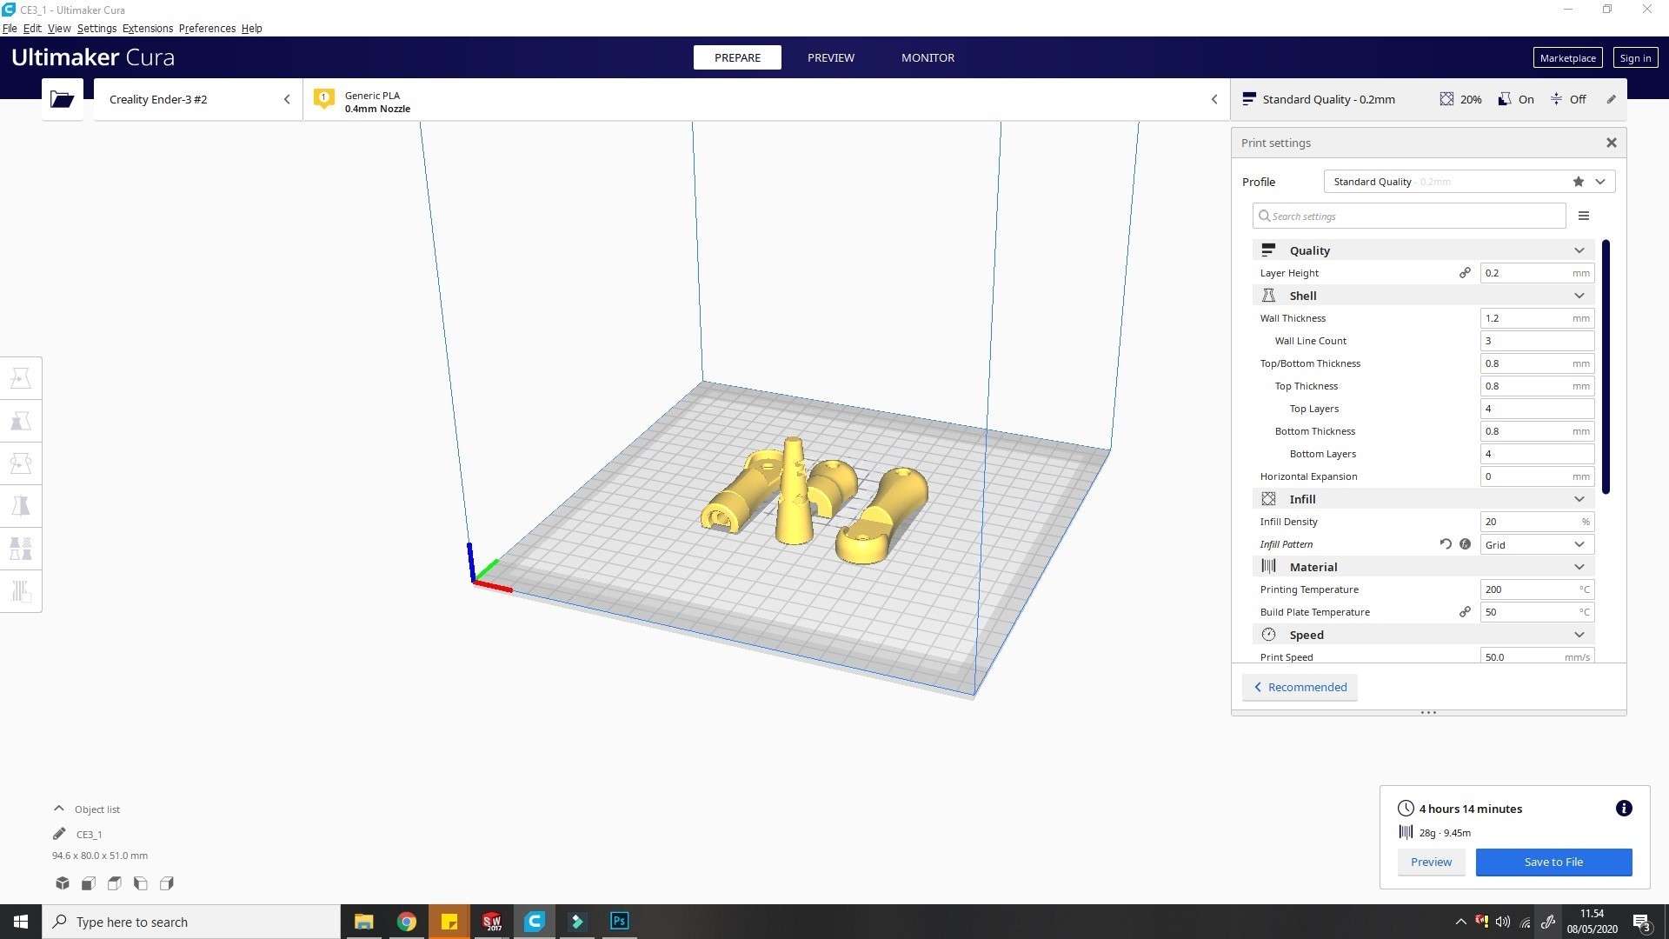The image size is (1669, 939).
Task: Select the Scale tool
Action: coord(21,420)
